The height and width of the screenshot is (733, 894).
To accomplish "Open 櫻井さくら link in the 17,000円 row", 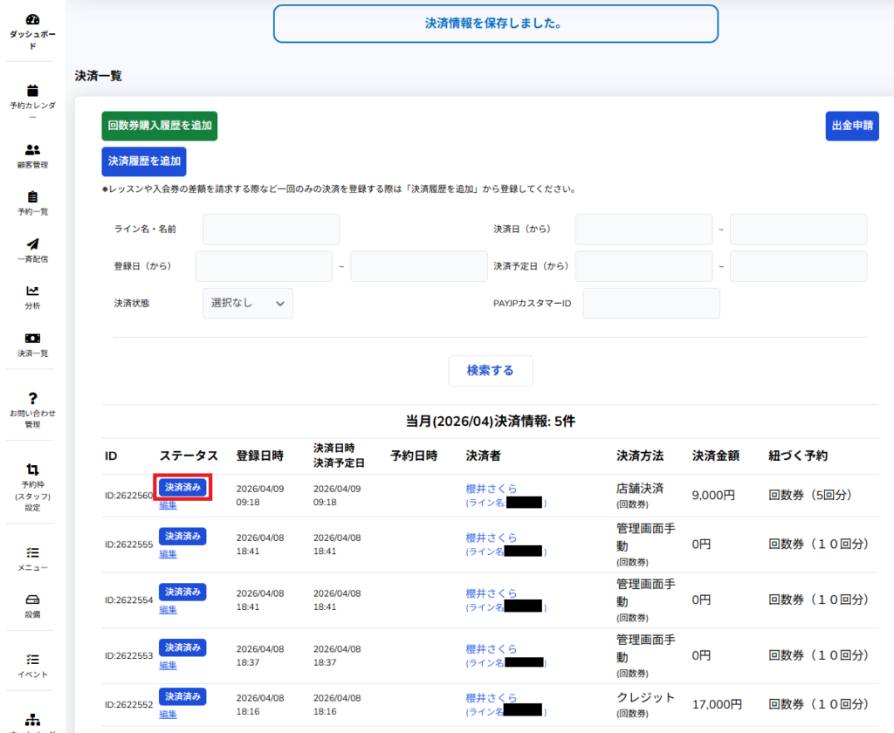I will pyautogui.click(x=492, y=698).
